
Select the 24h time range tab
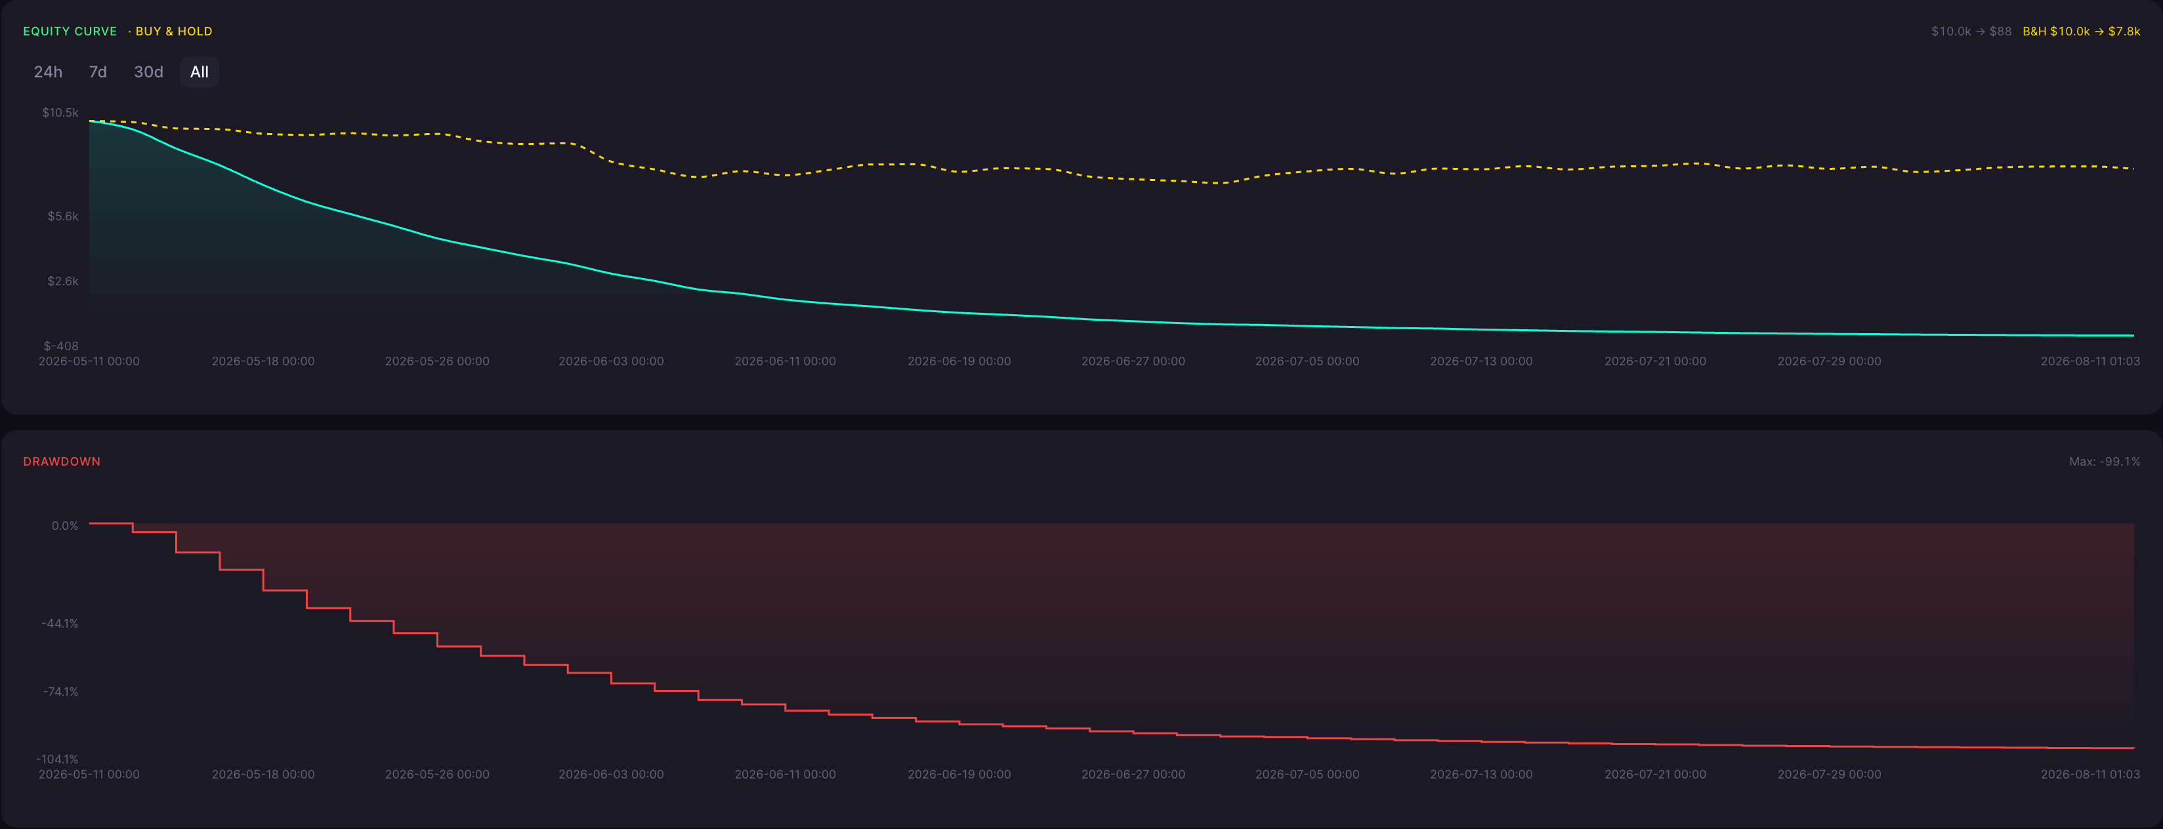48,72
